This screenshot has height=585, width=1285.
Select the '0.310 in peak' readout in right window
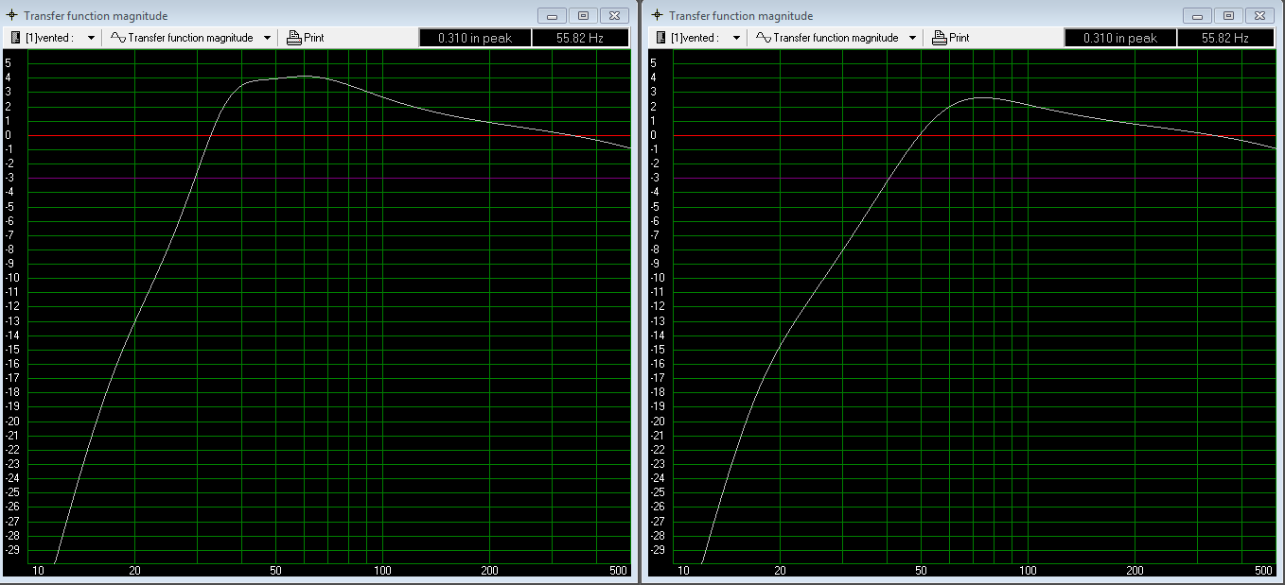click(1120, 38)
